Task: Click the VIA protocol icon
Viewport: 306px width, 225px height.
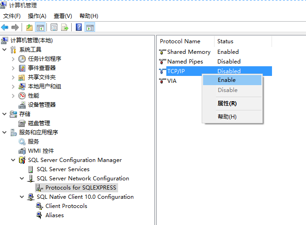Action: 162,81
